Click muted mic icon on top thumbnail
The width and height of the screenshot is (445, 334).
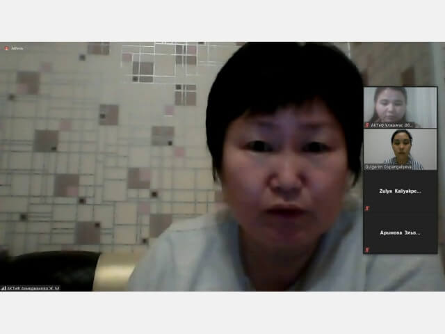(x=367, y=125)
